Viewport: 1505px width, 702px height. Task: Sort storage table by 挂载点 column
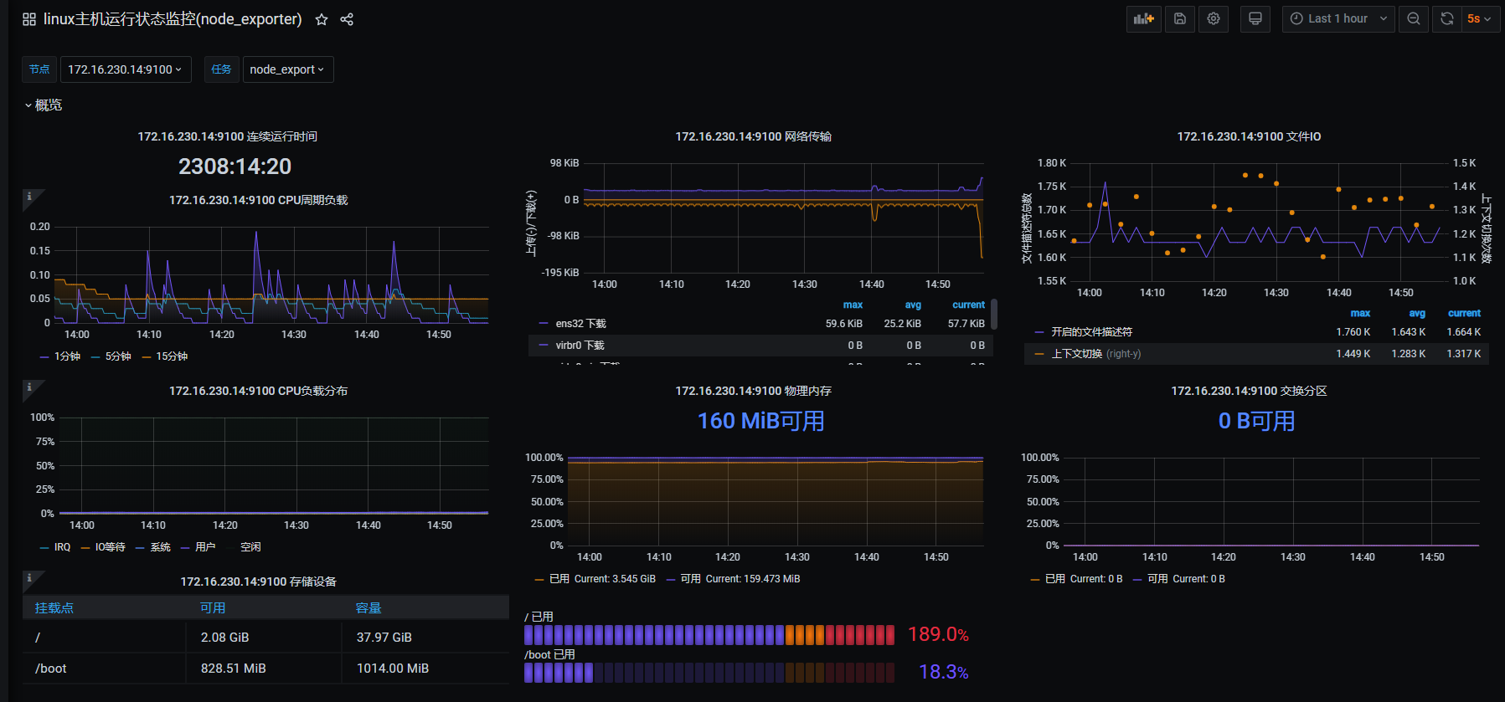pyautogui.click(x=54, y=608)
